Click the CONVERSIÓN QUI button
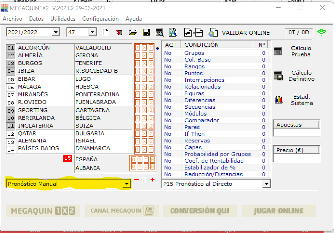The height and width of the screenshot is (233, 334). (x=200, y=211)
